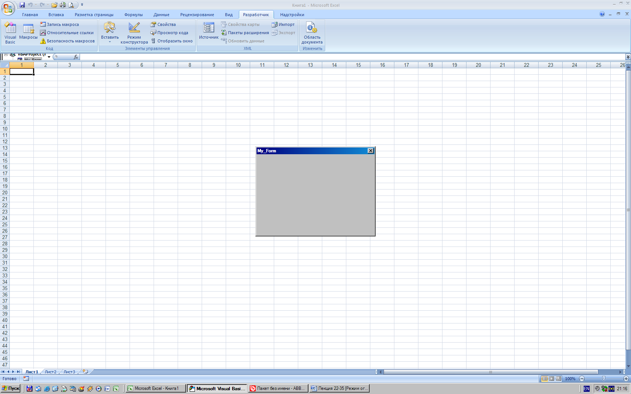Viewport: 631px width, 394px height.
Task: Click the vertical scrollbar down arrow
Action: [628, 366]
